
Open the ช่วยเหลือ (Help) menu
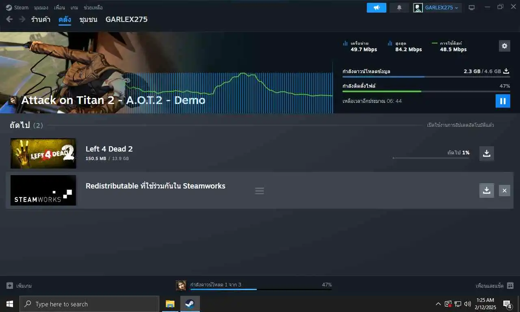pos(93,7)
